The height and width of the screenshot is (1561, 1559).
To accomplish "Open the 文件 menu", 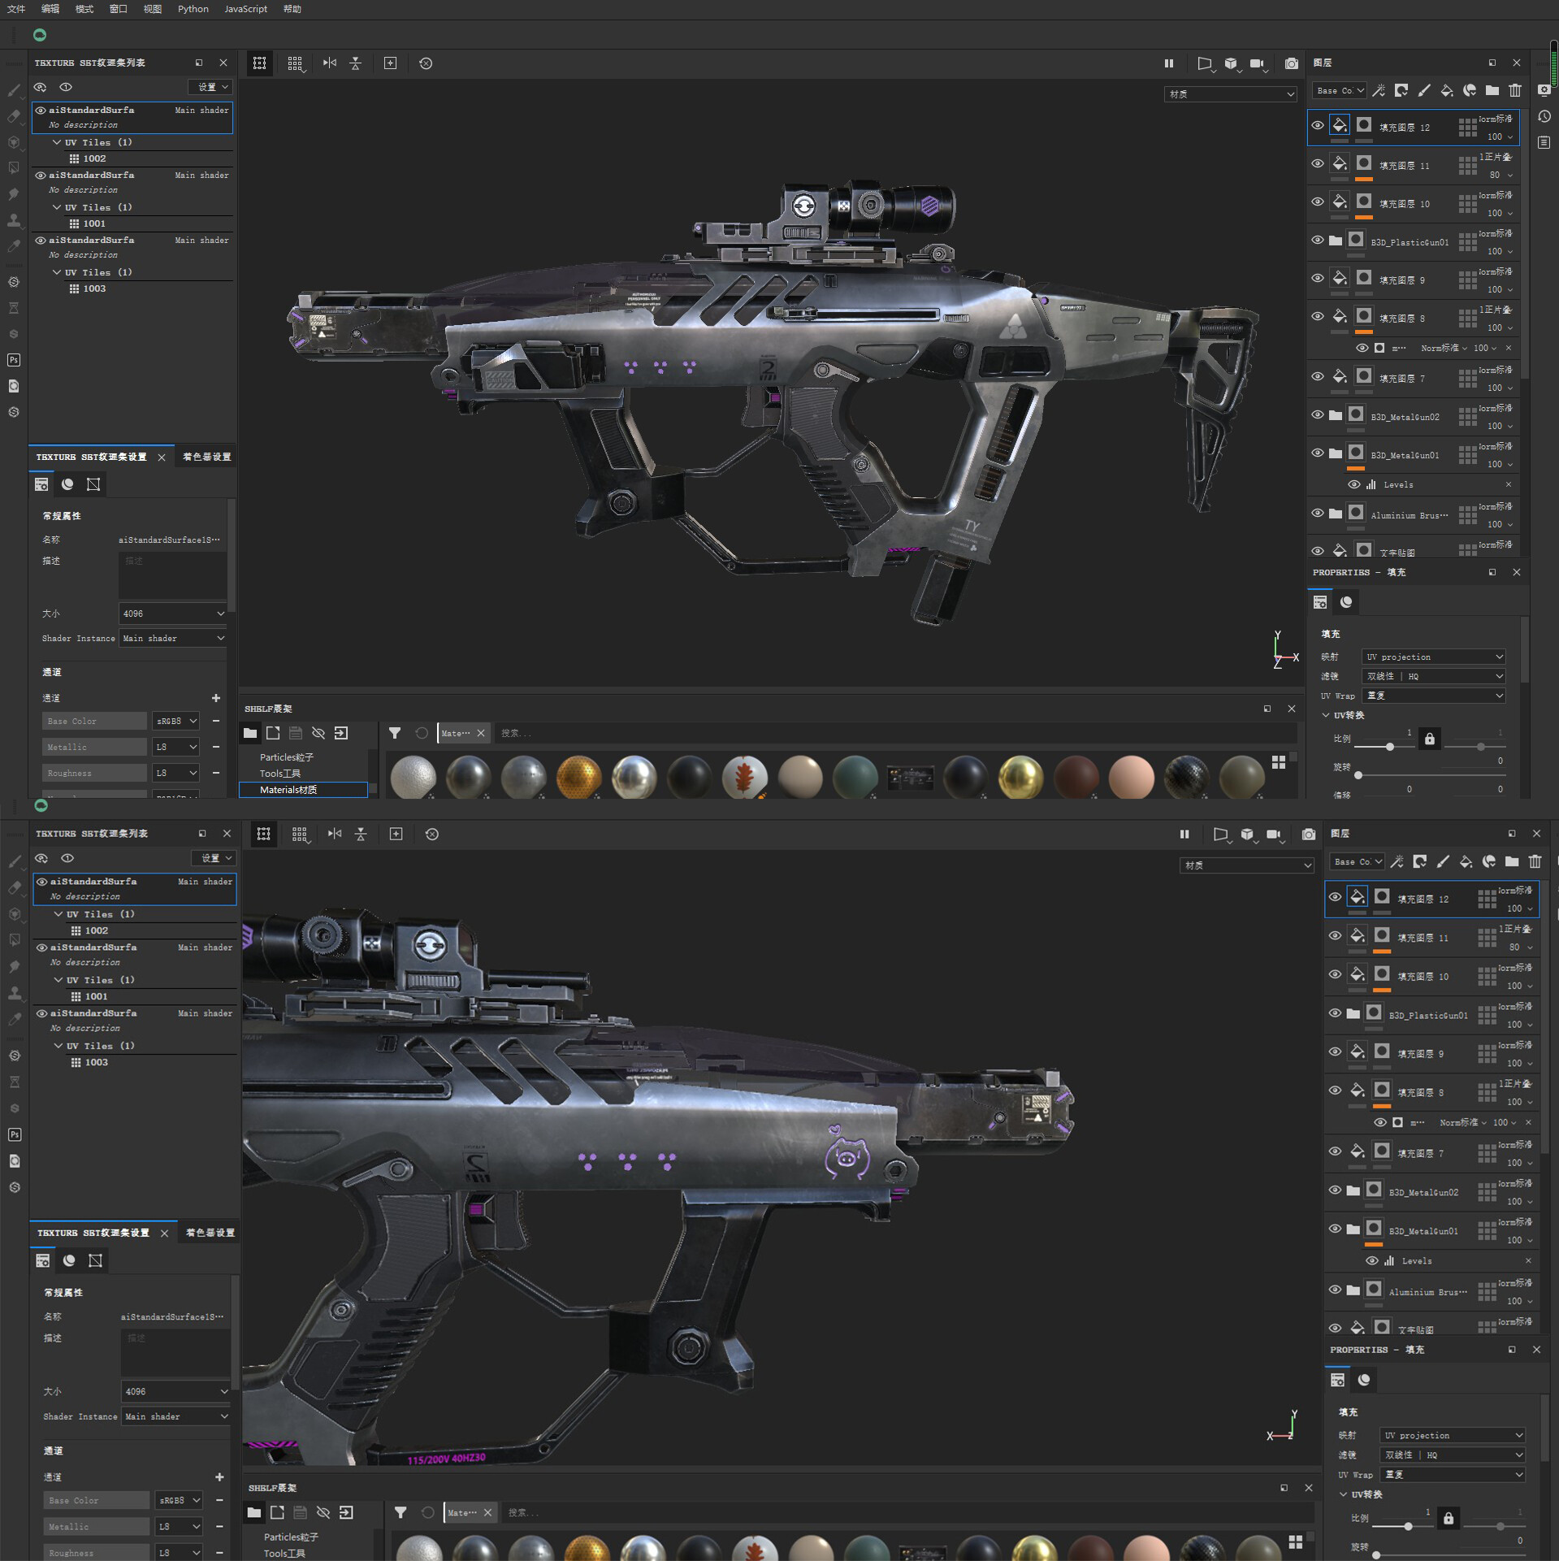I will [x=16, y=9].
